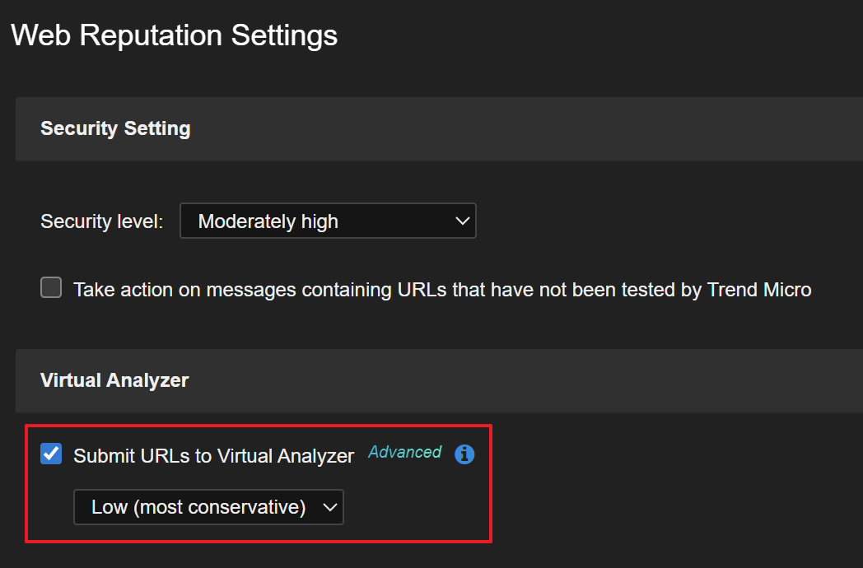Click the chevron arrow on Security level dropdown
This screenshot has width=863, height=568.
[x=462, y=221]
